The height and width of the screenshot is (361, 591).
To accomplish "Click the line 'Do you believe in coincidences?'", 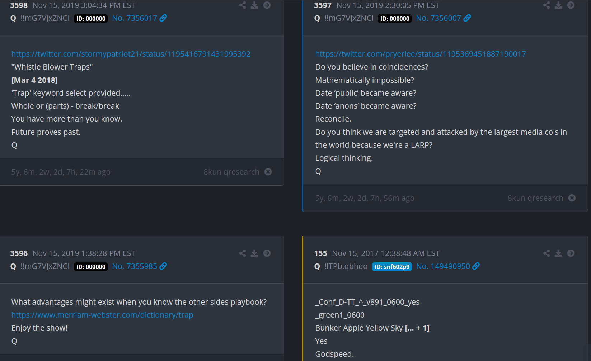I will click(372, 67).
